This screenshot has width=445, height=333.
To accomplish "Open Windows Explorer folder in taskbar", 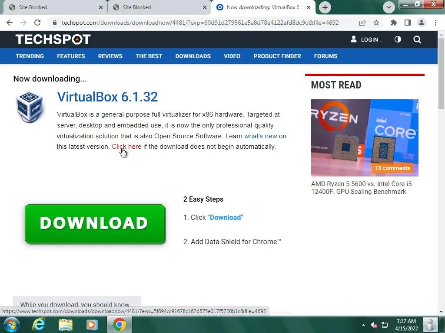I will tap(66, 324).
